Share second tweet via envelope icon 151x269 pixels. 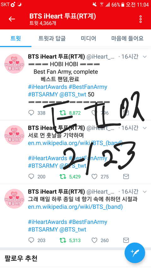[x=126, y=177]
